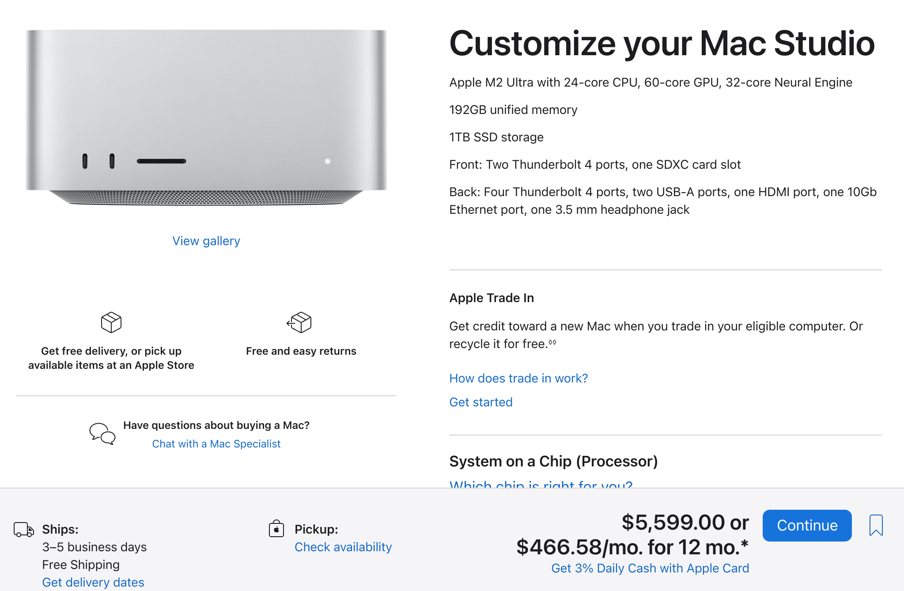The width and height of the screenshot is (904, 591).
Task: Click the Apple Trade In heading
Action: point(492,298)
